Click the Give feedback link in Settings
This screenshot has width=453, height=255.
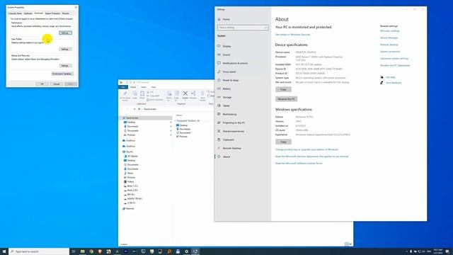click(394, 83)
